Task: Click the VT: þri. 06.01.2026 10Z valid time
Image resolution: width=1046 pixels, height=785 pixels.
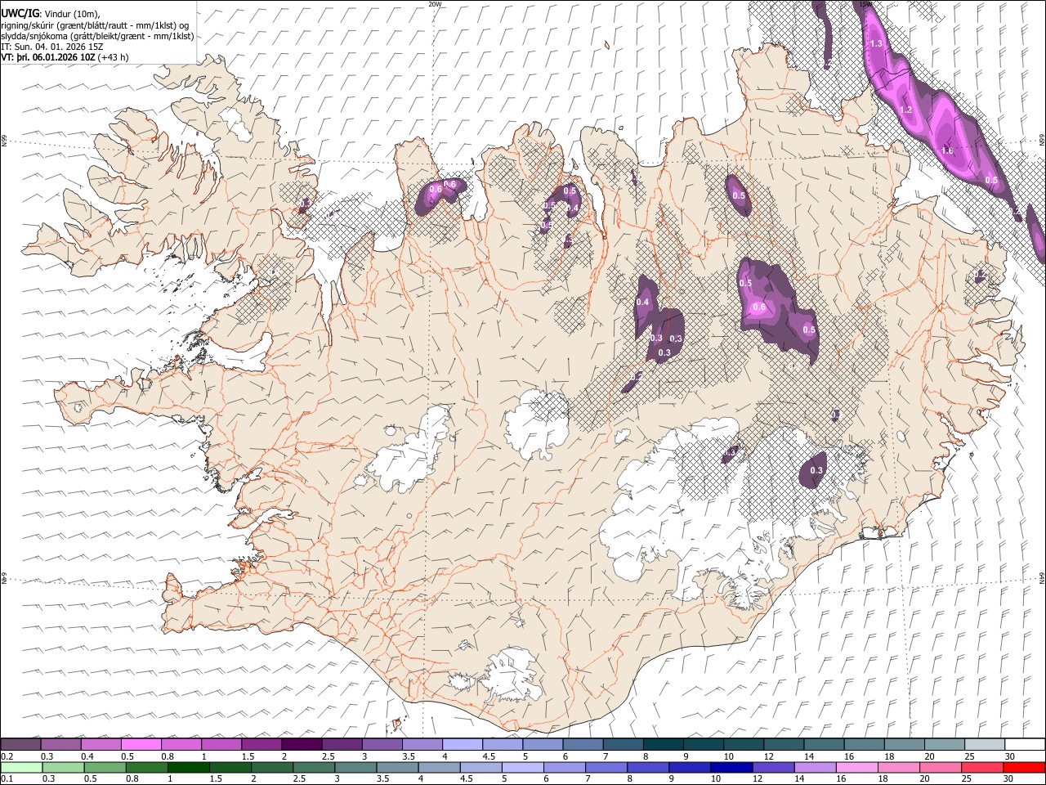Action: click(47, 58)
